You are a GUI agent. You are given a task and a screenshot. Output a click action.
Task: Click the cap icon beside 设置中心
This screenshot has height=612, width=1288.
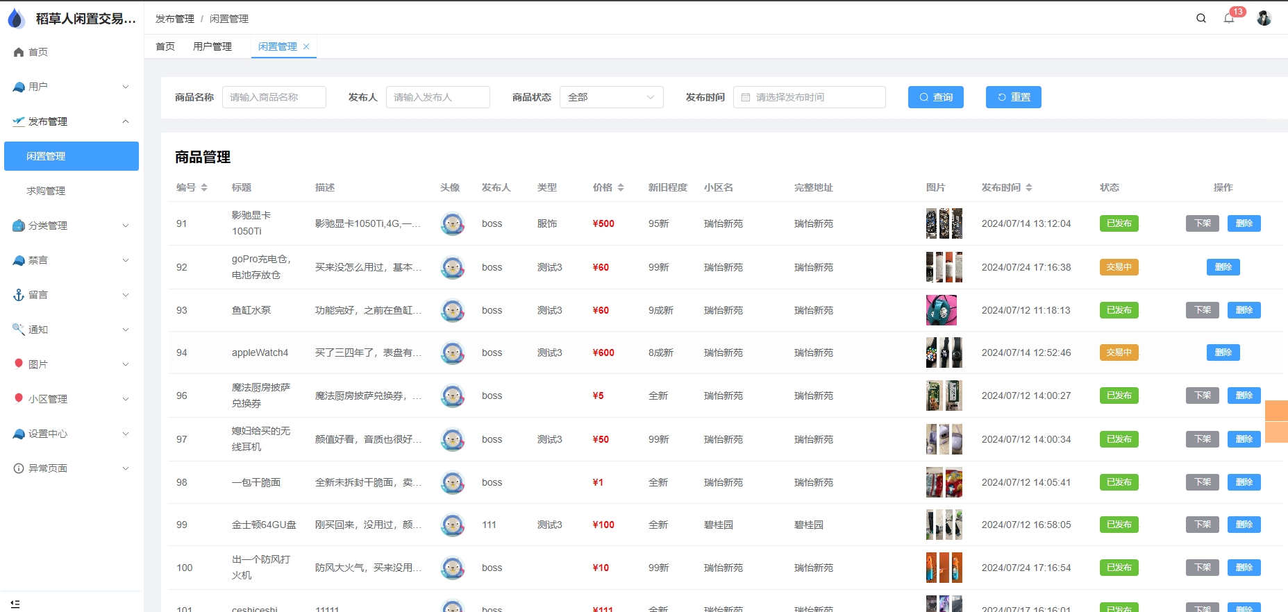coord(19,434)
